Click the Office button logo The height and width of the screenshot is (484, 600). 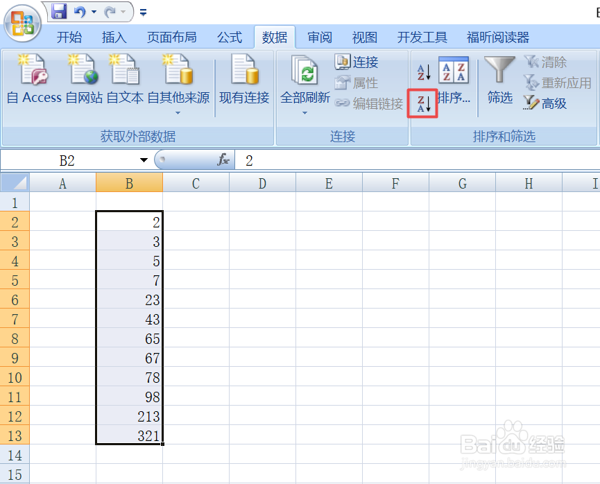pyautogui.click(x=22, y=24)
